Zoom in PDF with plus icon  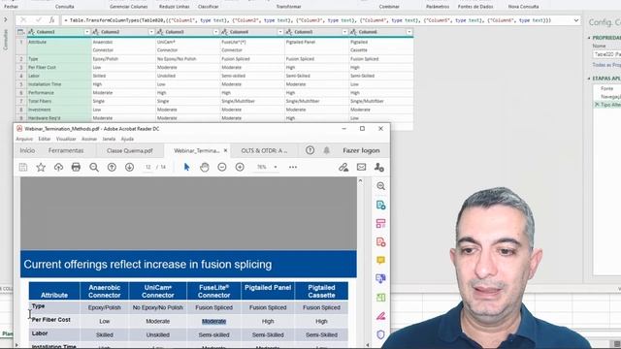[240, 168]
